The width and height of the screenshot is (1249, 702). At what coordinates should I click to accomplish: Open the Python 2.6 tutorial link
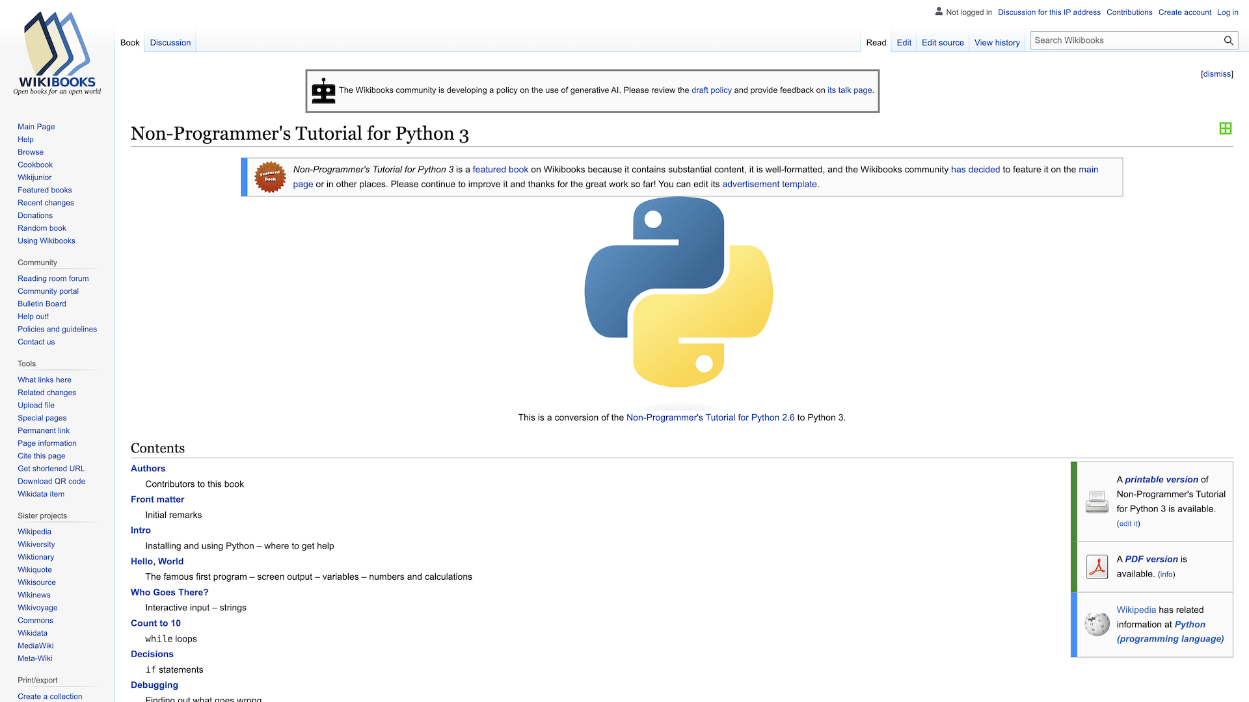tap(710, 418)
